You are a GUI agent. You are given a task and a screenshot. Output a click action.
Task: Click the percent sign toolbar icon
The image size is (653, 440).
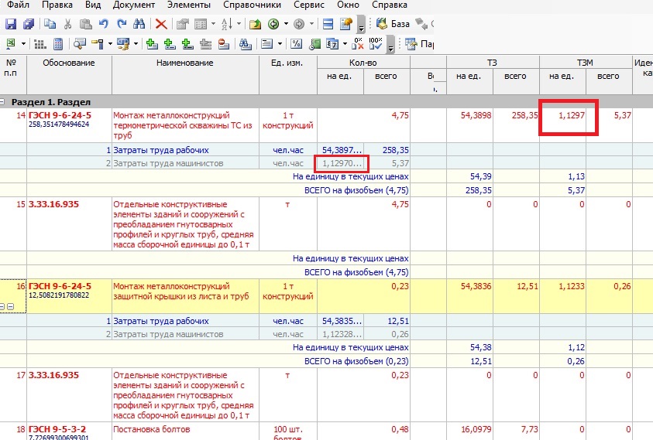(296, 43)
